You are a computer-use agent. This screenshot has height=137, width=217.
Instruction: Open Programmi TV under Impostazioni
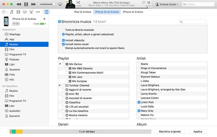click(x=24, y=54)
